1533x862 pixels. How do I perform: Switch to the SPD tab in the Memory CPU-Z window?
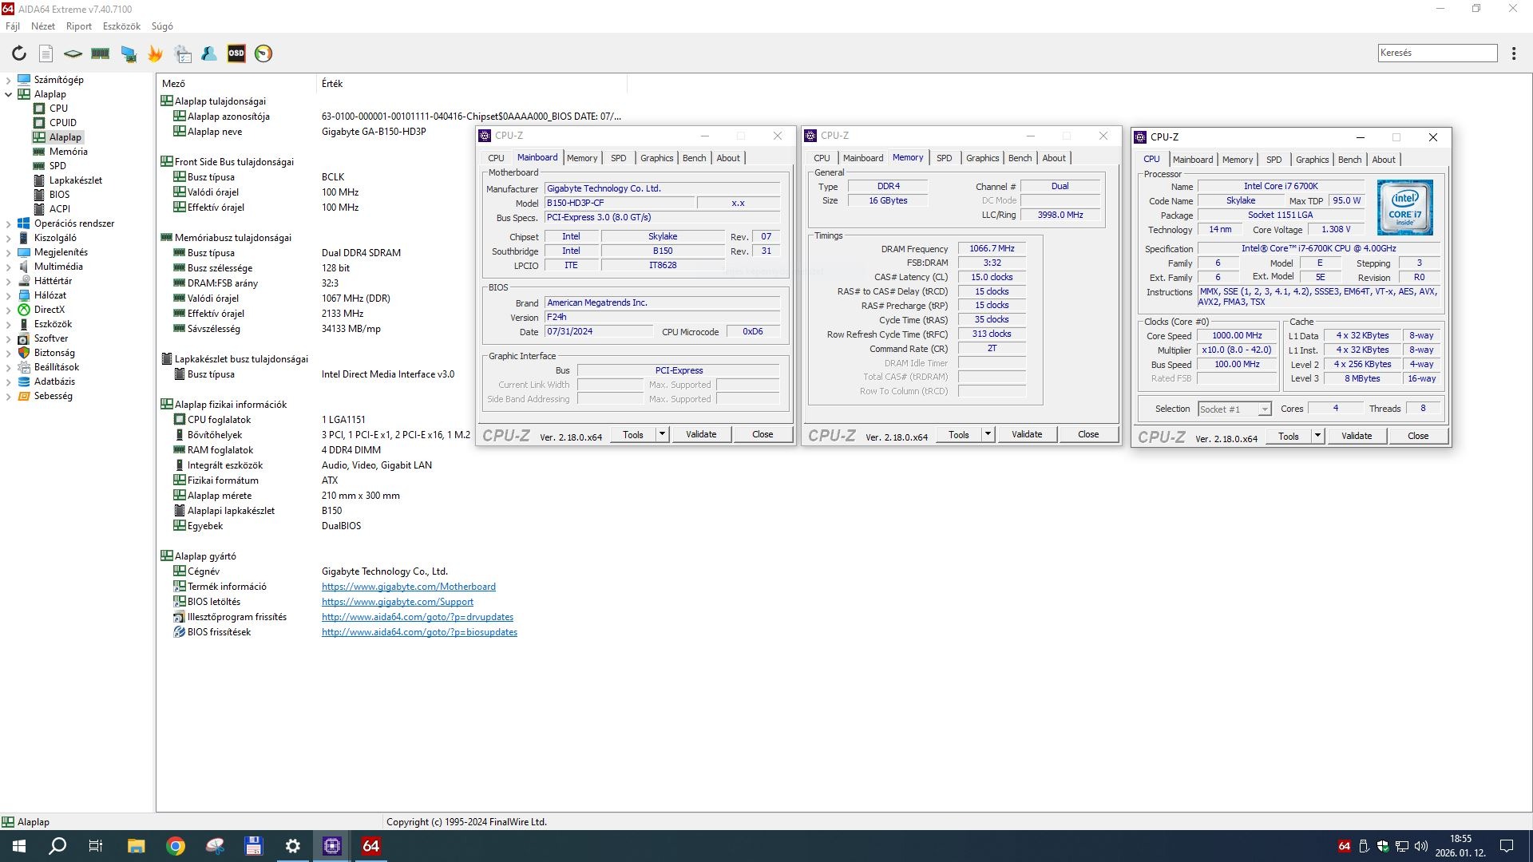pos(944,158)
